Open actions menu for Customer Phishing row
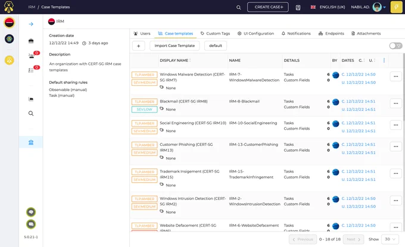The image size is (405, 247). click(395, 146)
